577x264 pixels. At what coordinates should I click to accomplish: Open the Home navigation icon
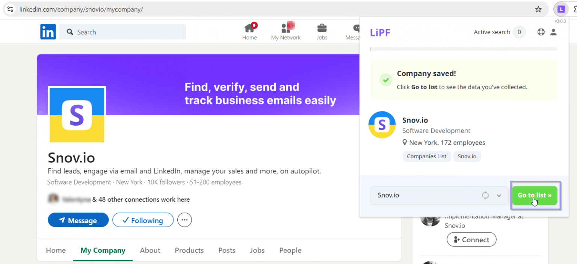pyautogui.click(x=249, y=28)
